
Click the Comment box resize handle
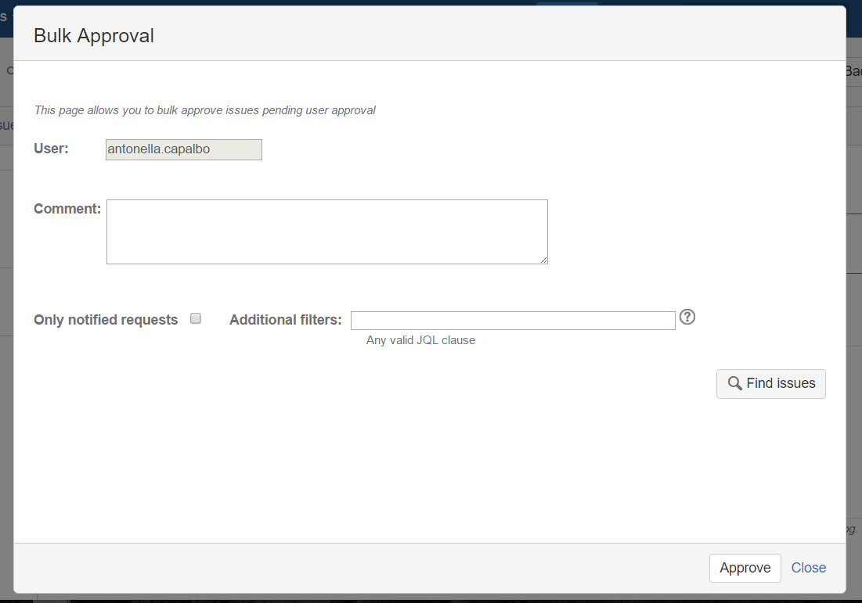543,260
